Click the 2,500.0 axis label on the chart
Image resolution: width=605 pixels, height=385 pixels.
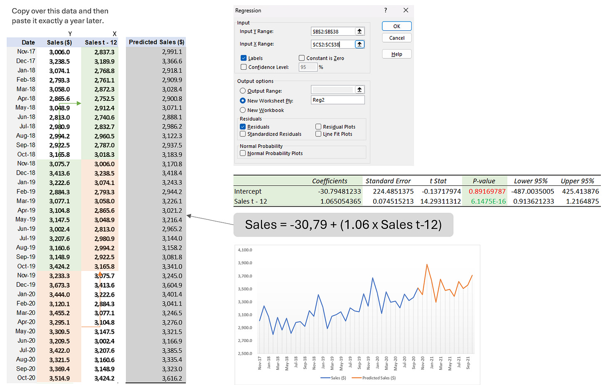click(x=245, y=353)
